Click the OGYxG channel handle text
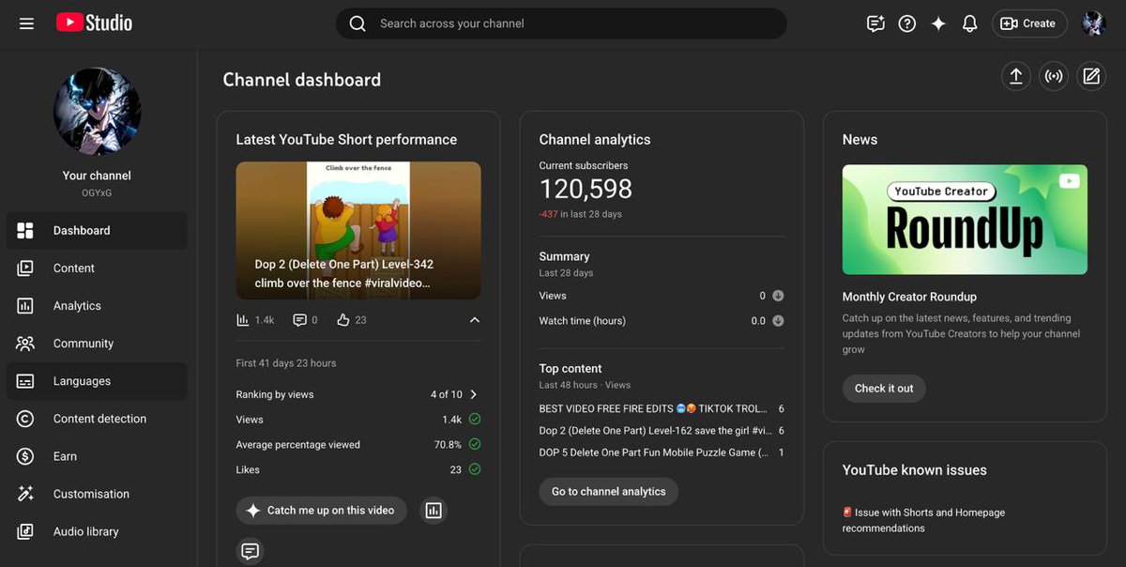This screenshot has width=1126, height=567. point(97,193)
